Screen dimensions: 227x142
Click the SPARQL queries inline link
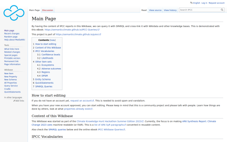pyautogui.click(x=57, y=130)
